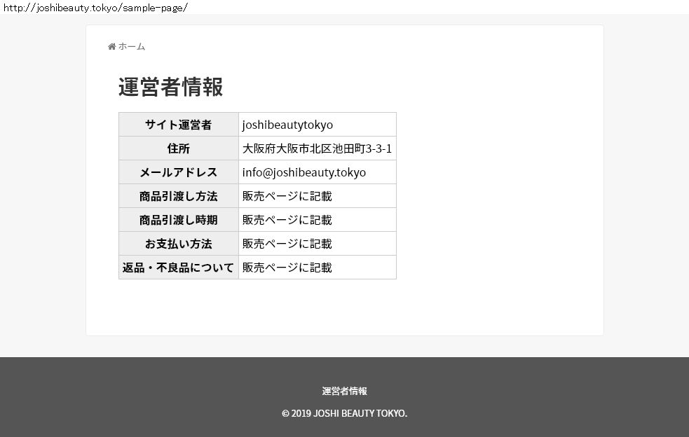Select the 商品引渡し時期 header cell
The width and height of the screenshot is (689, 437).
coord(178,220)
